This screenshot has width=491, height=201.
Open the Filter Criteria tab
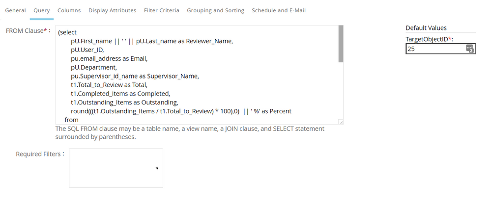pos(161,10)
